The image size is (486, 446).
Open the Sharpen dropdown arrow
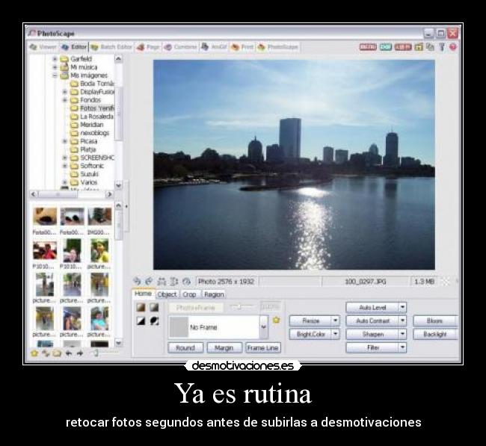click(402, 334)
